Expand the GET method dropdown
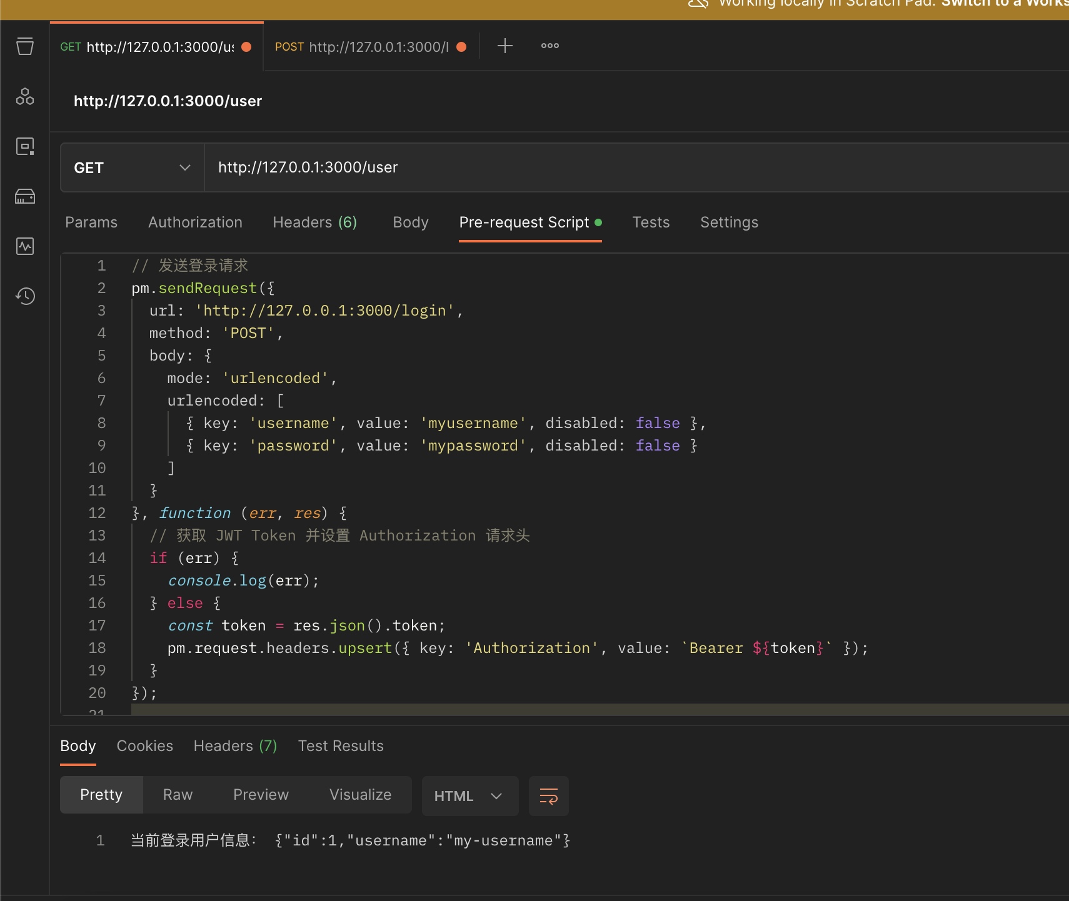 coord(132,167)
